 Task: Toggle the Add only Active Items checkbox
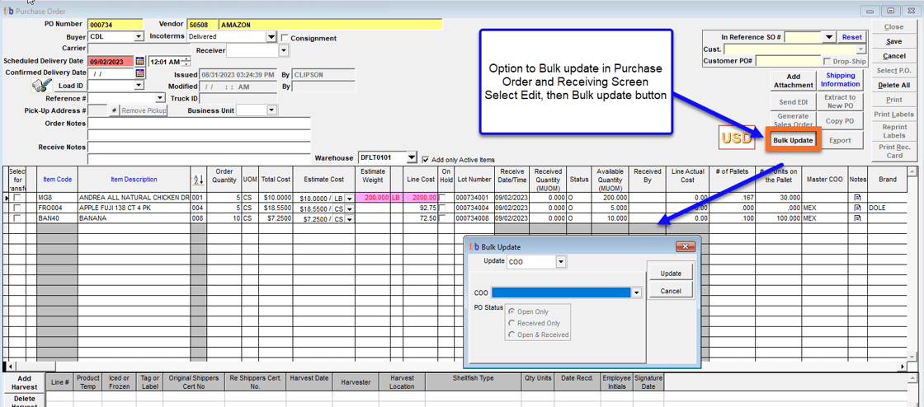[426, 159]
